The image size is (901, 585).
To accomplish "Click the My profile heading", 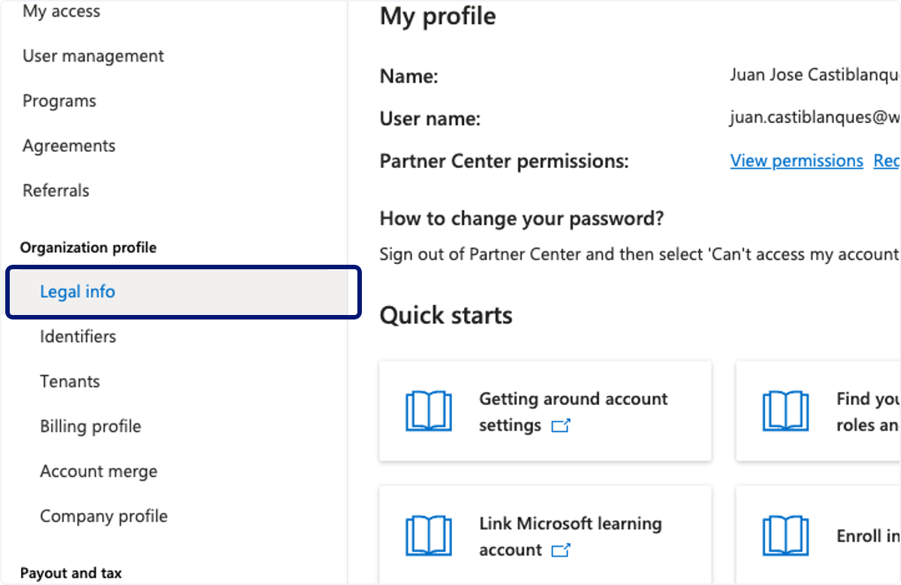I will tap(438, 16).
